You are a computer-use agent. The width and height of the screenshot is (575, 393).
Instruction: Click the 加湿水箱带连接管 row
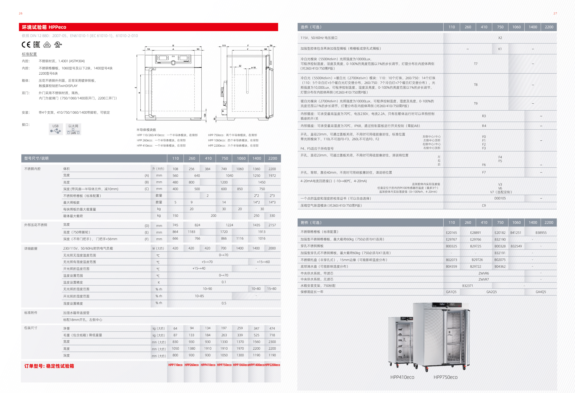(172, 313)
